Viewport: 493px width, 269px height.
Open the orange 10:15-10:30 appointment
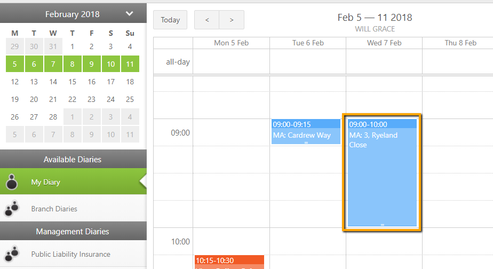click(229, 262)
